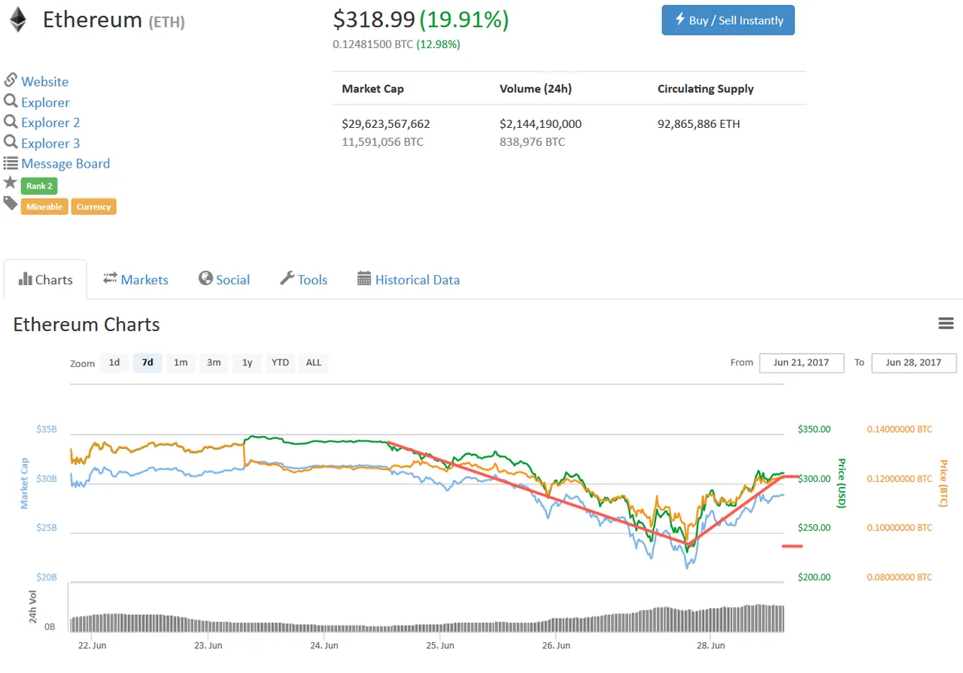Click the To date field Jun 28, 2017
963x673 pixels.
point(914,362)
